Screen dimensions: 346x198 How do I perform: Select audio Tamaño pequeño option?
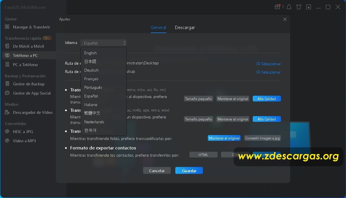point(198,119)
